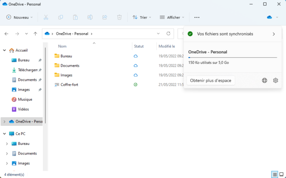Open OneDrive settings gear icon
Image resolution: width=286 pixels, height=178 pixels.
(x=275, y=81)
